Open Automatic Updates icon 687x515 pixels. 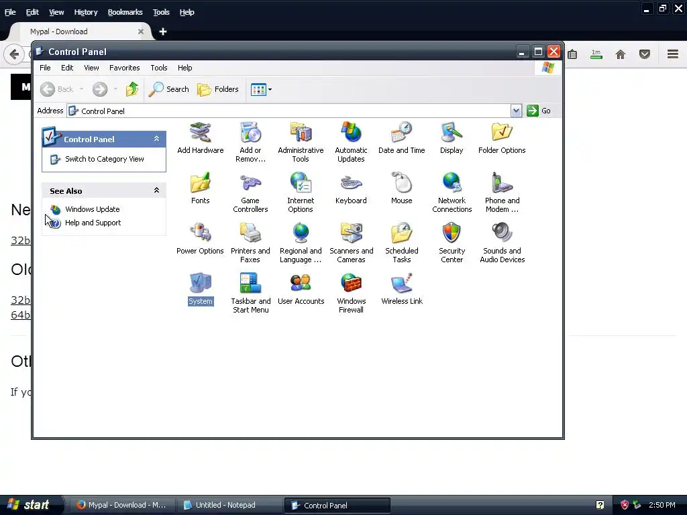tap(351, 142)
